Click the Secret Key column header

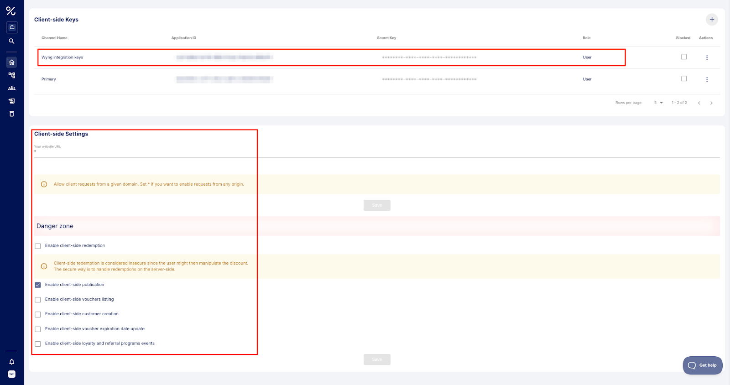click(386, 38)
